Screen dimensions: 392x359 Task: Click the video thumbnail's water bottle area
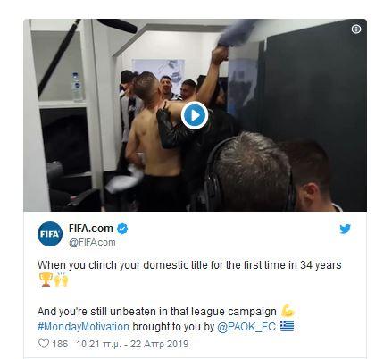click(x=77, y=87)
